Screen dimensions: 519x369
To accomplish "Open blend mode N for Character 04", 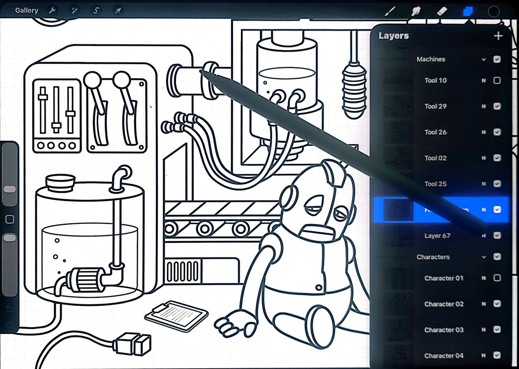I will point(484,356).
